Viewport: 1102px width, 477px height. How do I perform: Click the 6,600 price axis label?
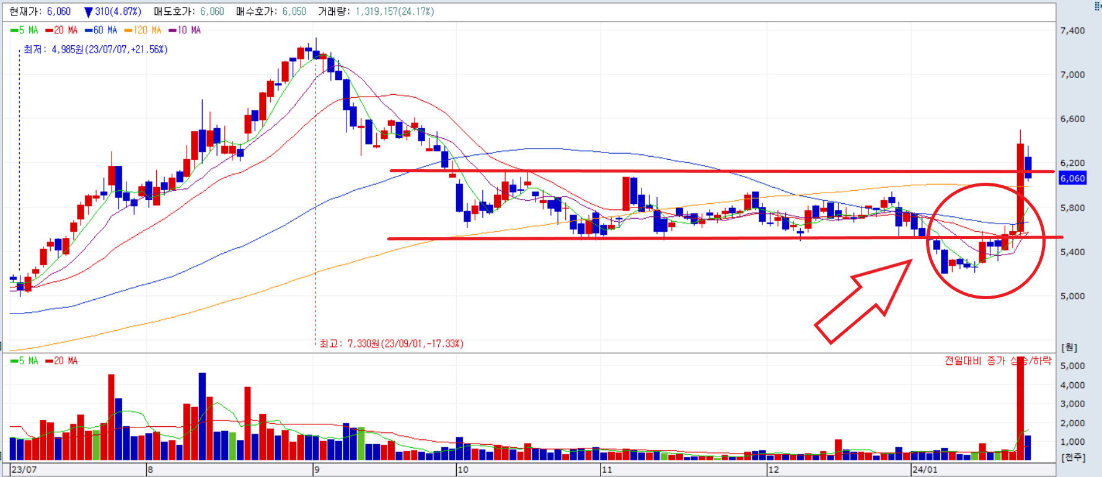(1072, 119)
